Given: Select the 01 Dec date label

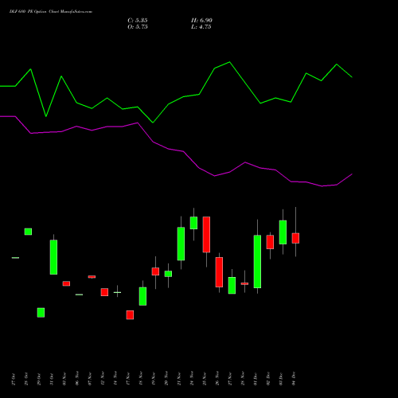Looking at the screenshot, I should pos(256,379).
